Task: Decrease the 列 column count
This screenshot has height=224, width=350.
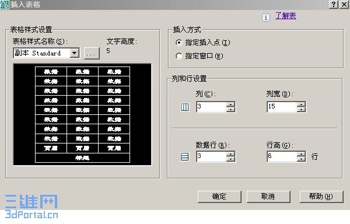Action: [x=230, y=110]
